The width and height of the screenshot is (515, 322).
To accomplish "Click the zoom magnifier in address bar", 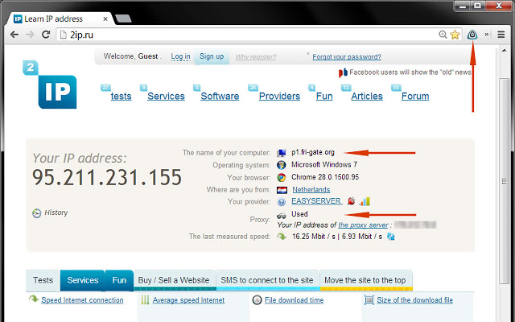I will tap(443, 35).
